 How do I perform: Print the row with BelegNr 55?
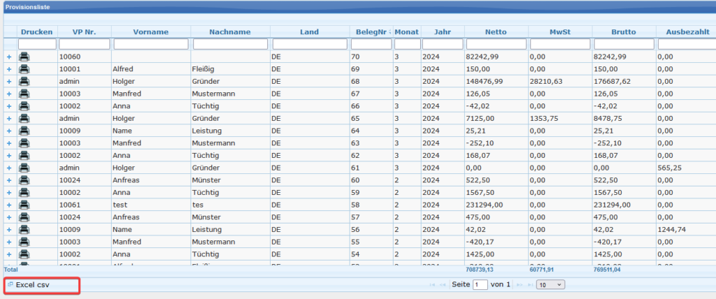click(x=24, y=241)
